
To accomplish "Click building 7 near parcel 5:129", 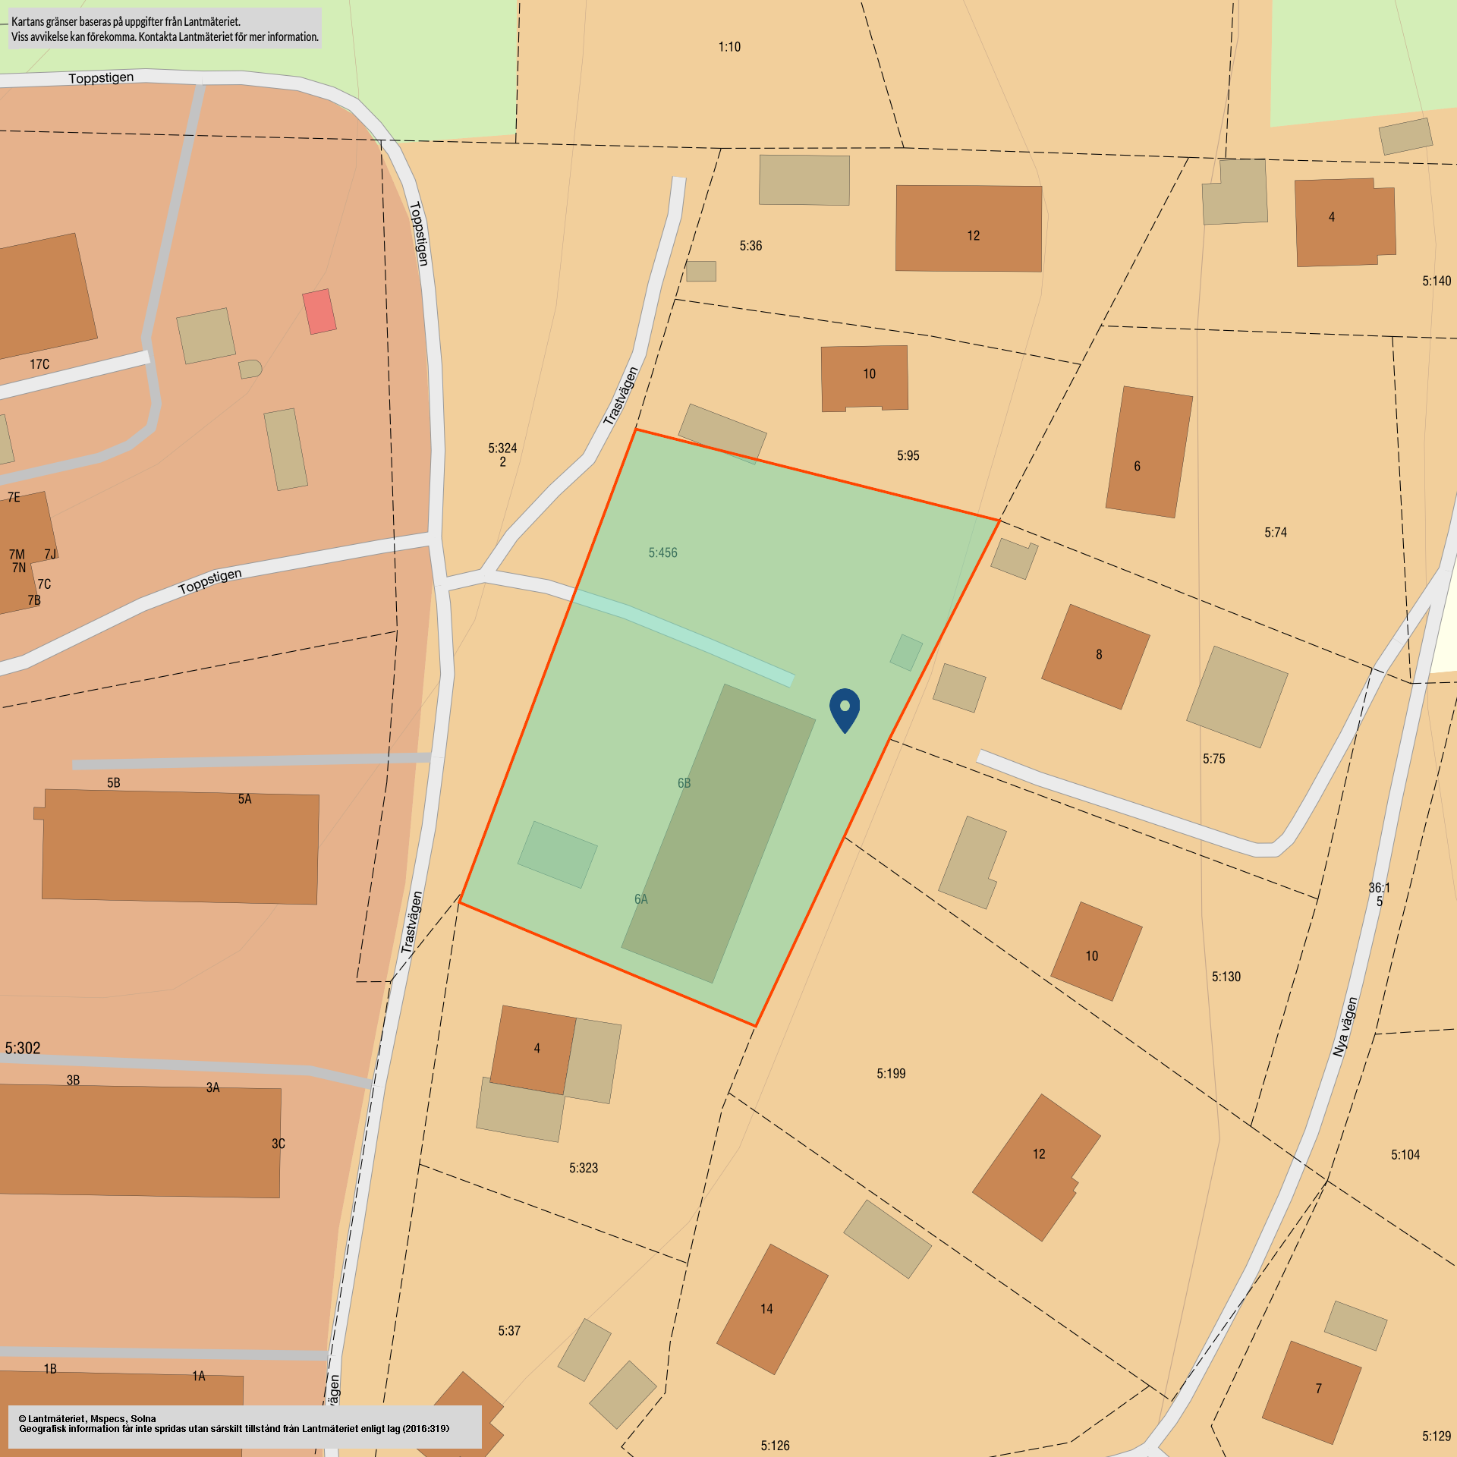I will click(x=1311, y=1392).
